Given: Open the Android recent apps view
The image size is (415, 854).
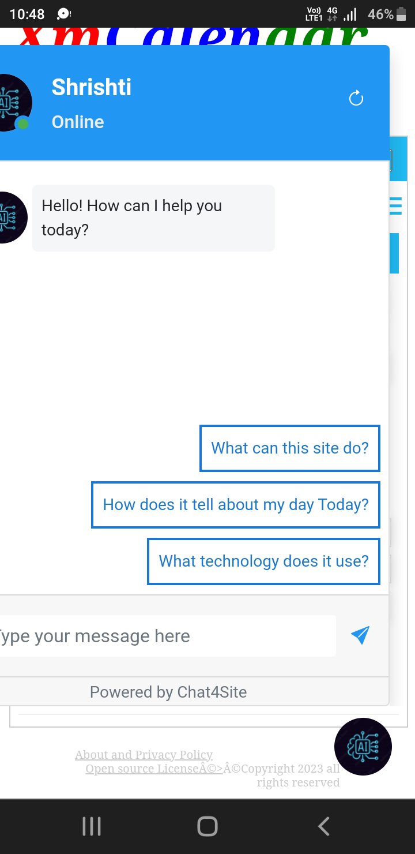Looking at the screenshot, I should 92,826.
